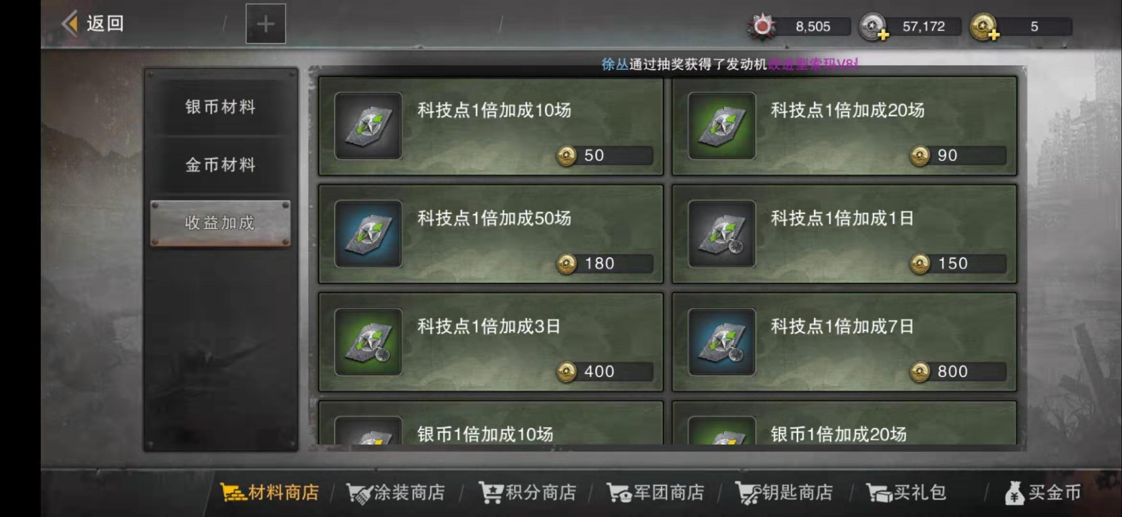Open 买金币 purchase page
Screen dimensions: 1122x517
pos(1043,493)
